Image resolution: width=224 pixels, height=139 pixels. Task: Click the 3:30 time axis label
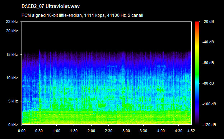coord(144,131)
